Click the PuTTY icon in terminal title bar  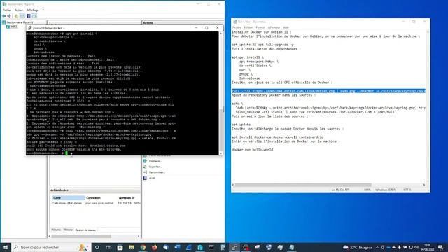[29, 28]
